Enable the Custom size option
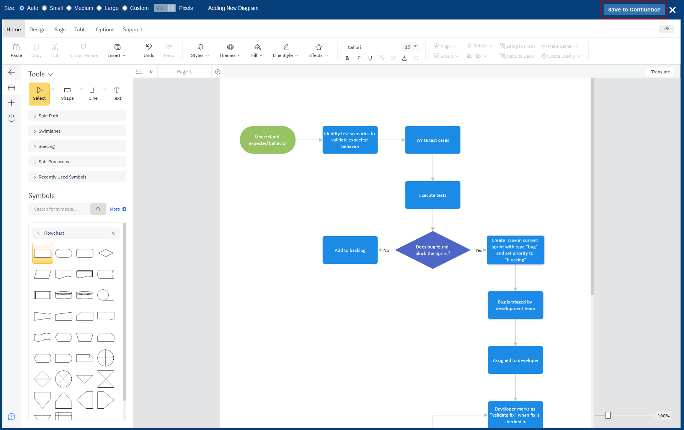Image resolution: width=684 pixels, height=430 pixels. click(x=124, y=8)
